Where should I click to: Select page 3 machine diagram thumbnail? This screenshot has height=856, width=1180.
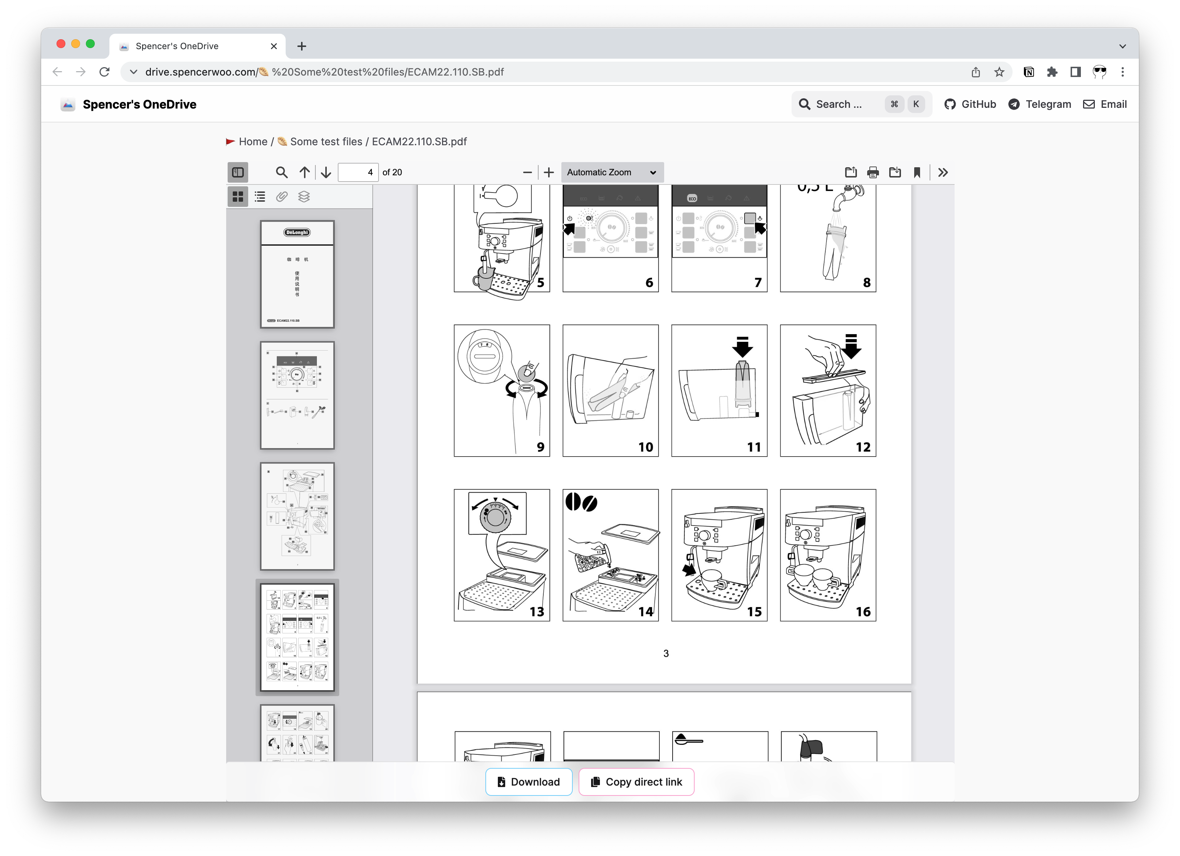297,516
